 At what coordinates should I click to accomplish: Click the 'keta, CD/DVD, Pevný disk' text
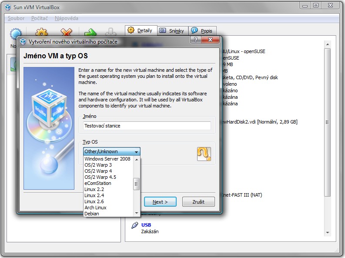pyautogui.click(x=250, y=77)
